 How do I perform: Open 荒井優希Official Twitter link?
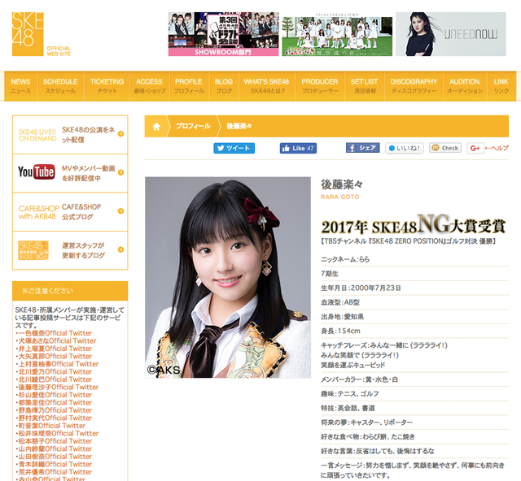(55, 472)
